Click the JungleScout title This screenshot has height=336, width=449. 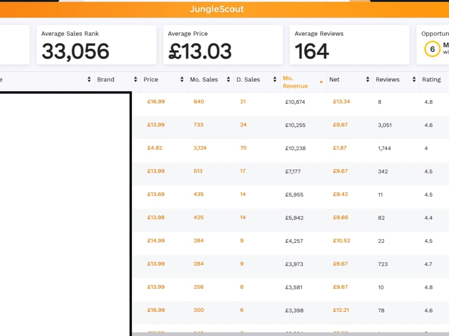[217, 9]
